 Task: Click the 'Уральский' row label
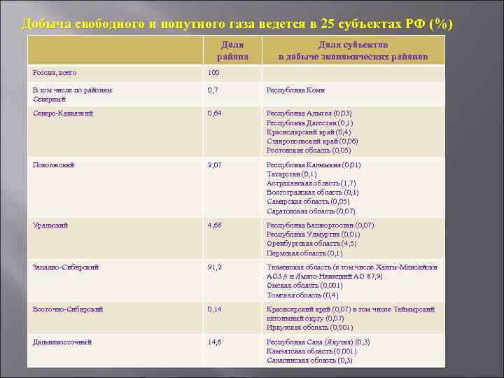50,225
